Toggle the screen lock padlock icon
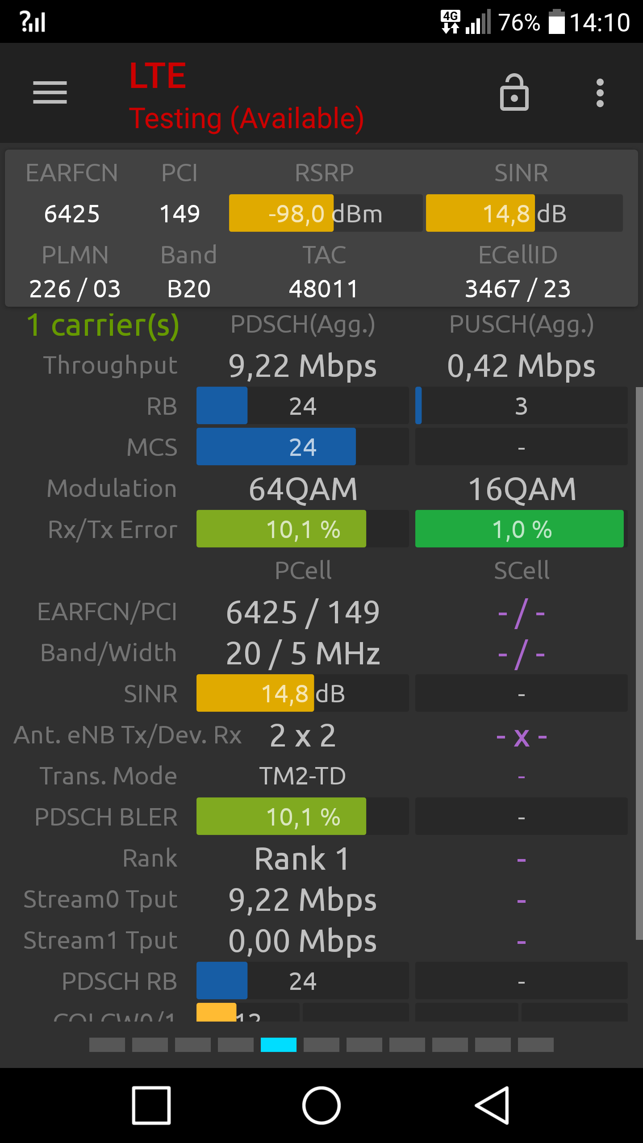Viewport: 643px width, 1143px height. click(514, 92)
